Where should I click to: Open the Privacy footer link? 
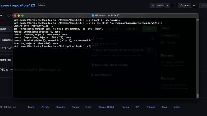[x=45, y=107]
